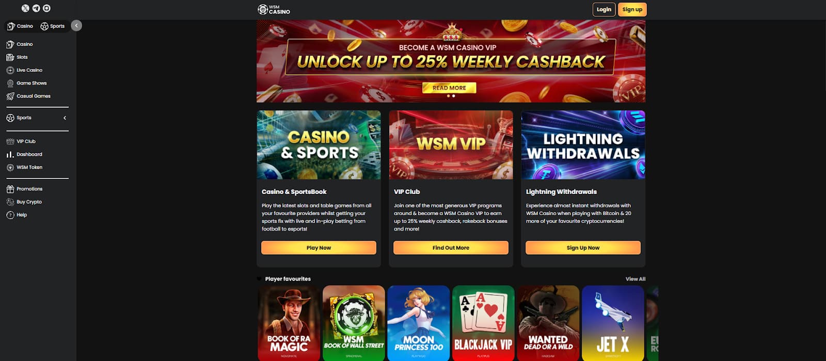Select the second banner carousel dot
Viewport: 826px width, 361px height.
454,96
